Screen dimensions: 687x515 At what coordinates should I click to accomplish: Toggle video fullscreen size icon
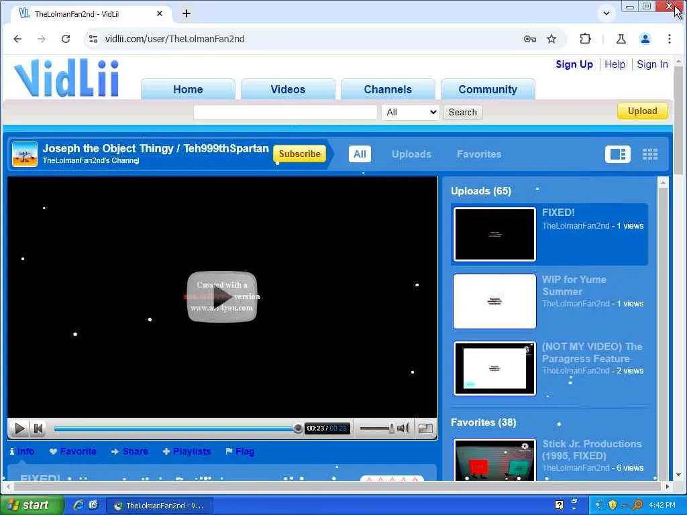[x=425, y=428]
